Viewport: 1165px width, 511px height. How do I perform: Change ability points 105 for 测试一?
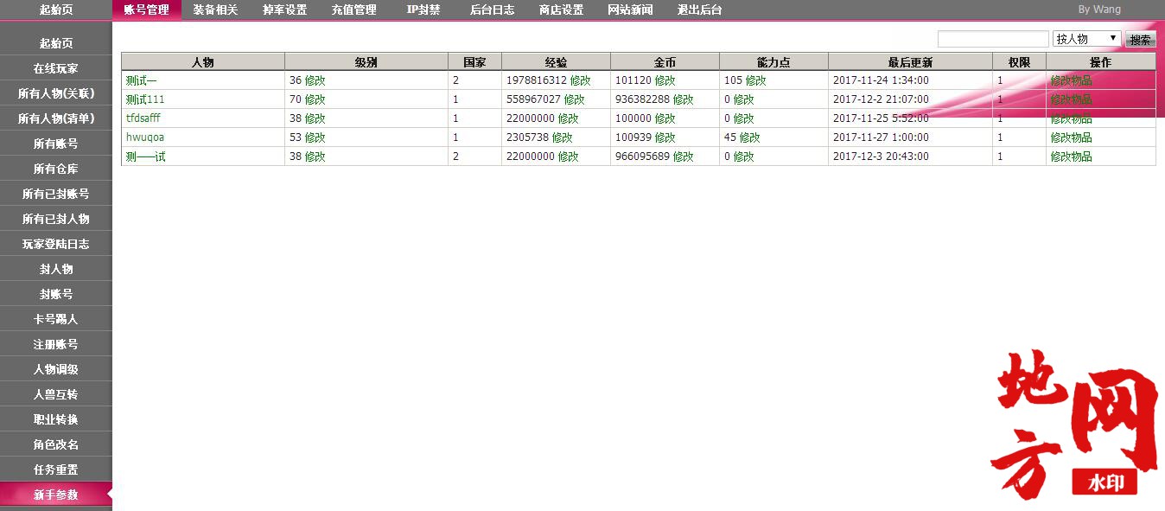coord(757,80)
